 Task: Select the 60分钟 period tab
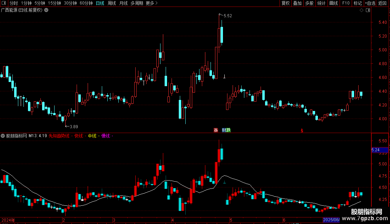(86, 3)
